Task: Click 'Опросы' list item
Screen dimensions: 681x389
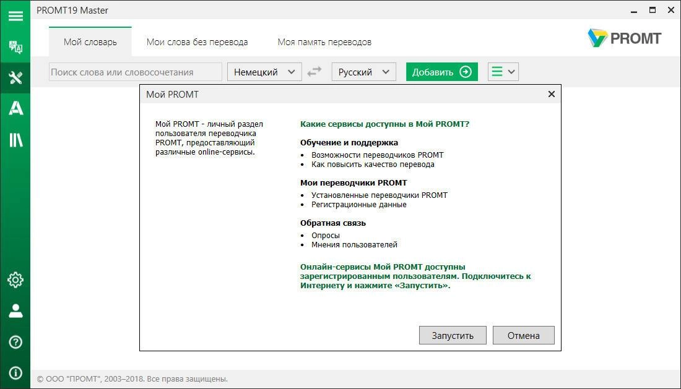Action: click(x=325, y=236)
